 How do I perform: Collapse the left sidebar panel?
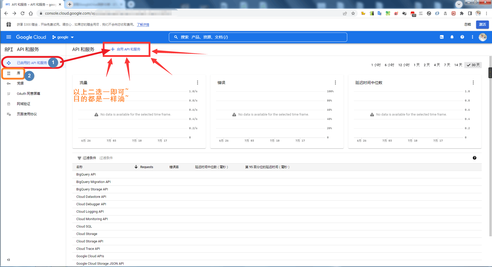click(x=8, y=260)
